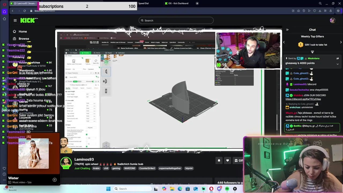Open Windows Start menu
Image resolution: width=343 pixels, height=193 pixels.
108,189
